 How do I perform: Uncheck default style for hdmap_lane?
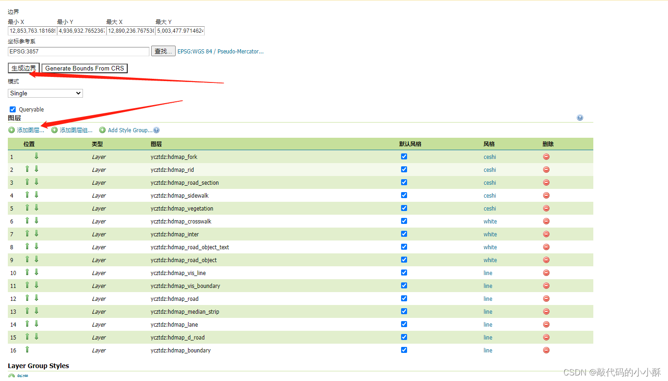(404, 324)
